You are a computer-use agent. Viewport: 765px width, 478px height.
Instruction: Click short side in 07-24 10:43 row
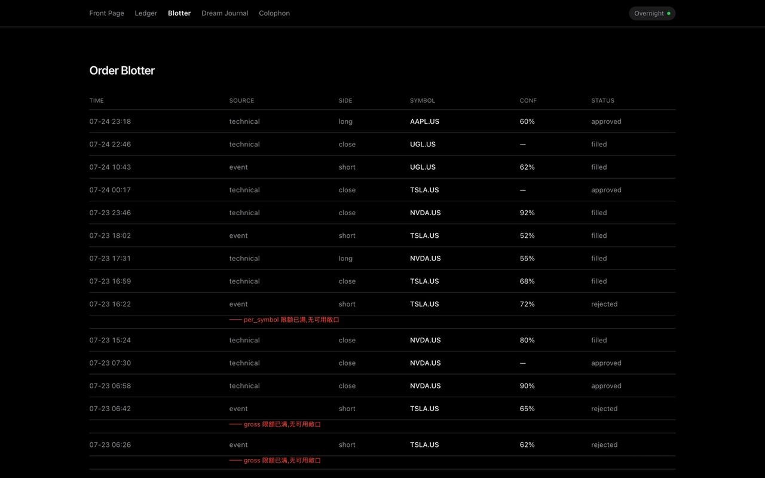coord(347,167)
